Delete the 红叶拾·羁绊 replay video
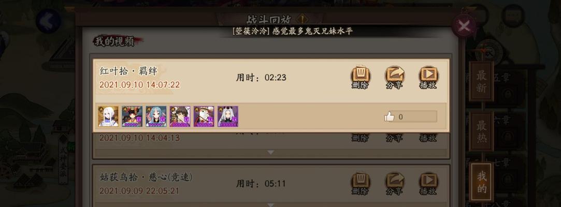 (361, 77)
